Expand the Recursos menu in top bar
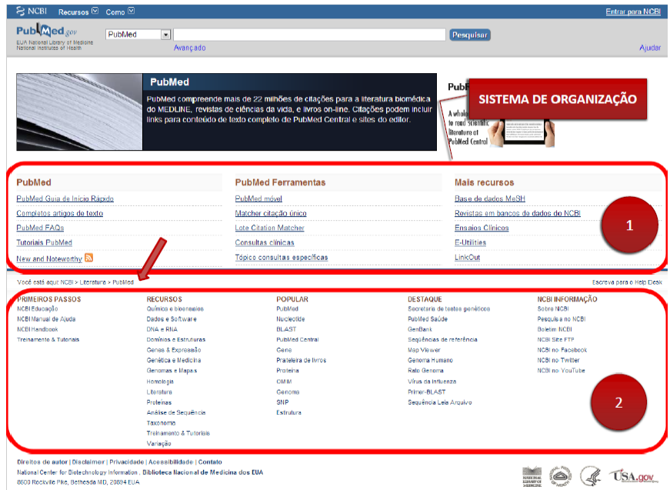The image size is (670, 490). [x=78, y=12]
